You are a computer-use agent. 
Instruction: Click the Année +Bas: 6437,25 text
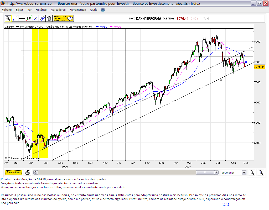59,27
